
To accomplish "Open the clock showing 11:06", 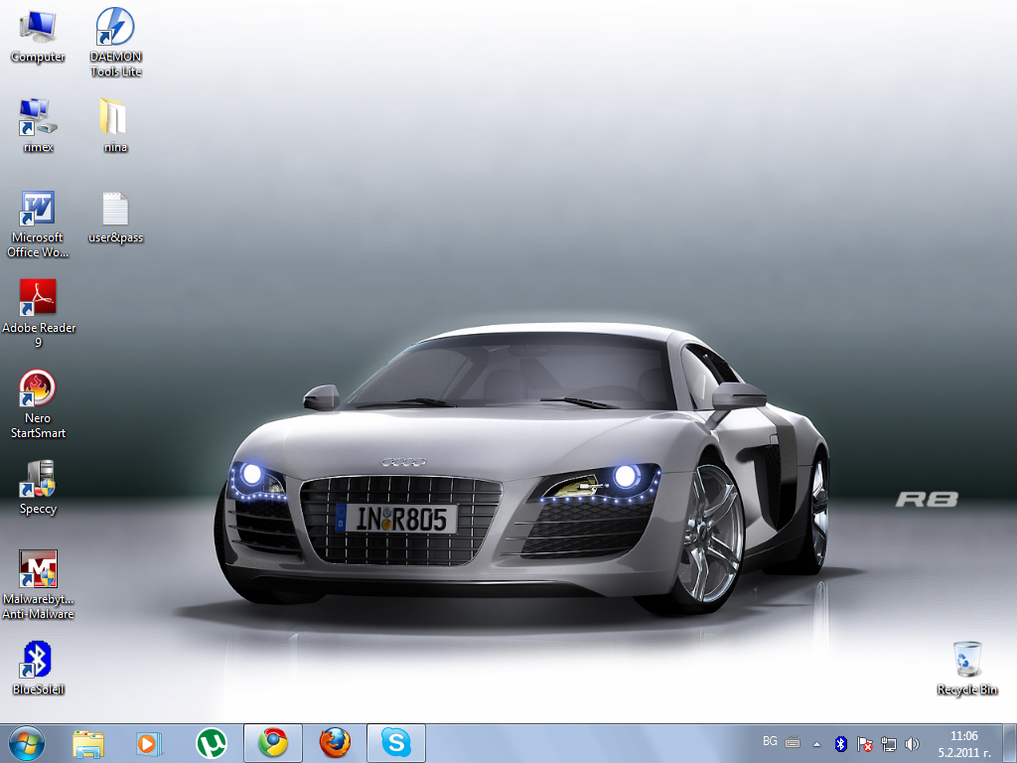I will [963, 744].
